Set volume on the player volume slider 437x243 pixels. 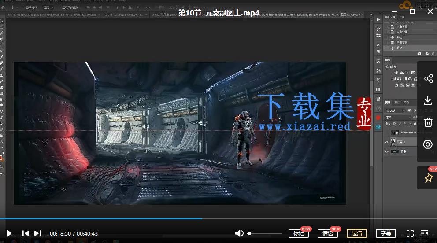click(265, 233)
